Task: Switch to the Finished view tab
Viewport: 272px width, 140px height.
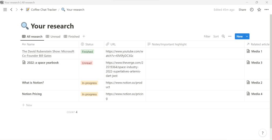Action: [x=72, y=36]
